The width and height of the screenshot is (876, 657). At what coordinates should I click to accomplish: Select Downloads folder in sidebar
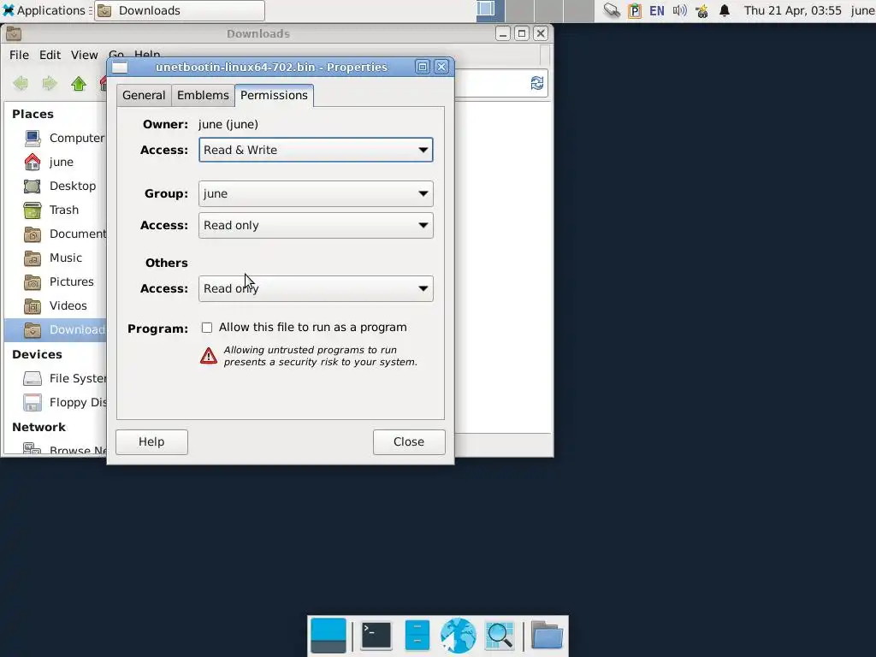coord(56,329)
